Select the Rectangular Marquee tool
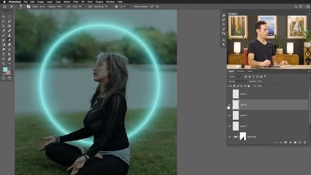The height and width of the screenshot is (175, 311). tap(9, 17)
